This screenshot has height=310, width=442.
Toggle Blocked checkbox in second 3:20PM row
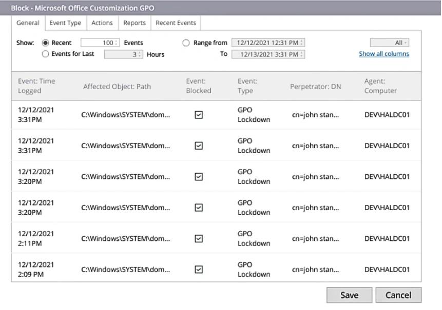click(199, 208)
